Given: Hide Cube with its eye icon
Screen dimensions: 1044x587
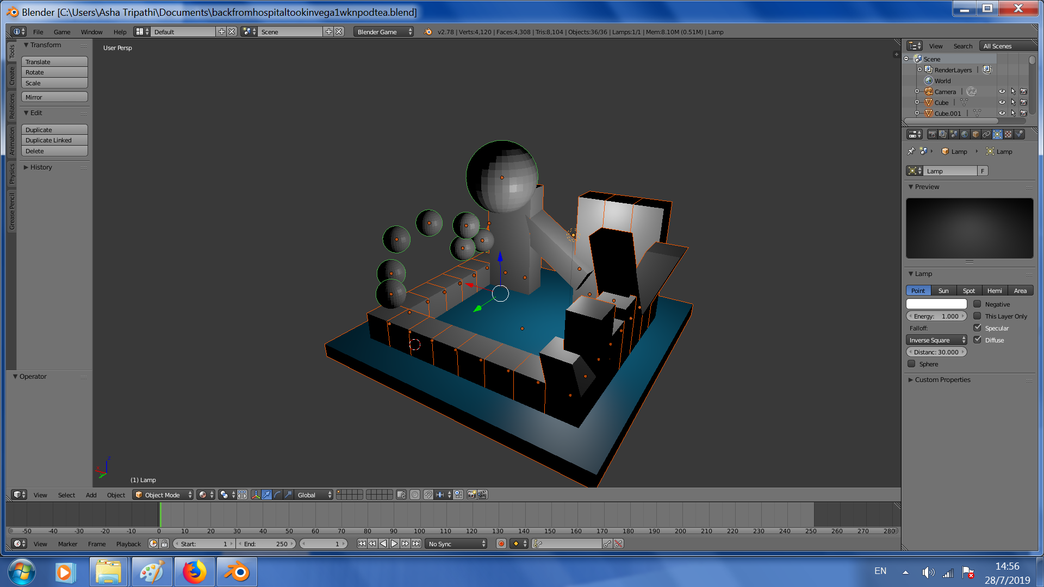Looking at the screenshot, I should [x=1002, y=102].
